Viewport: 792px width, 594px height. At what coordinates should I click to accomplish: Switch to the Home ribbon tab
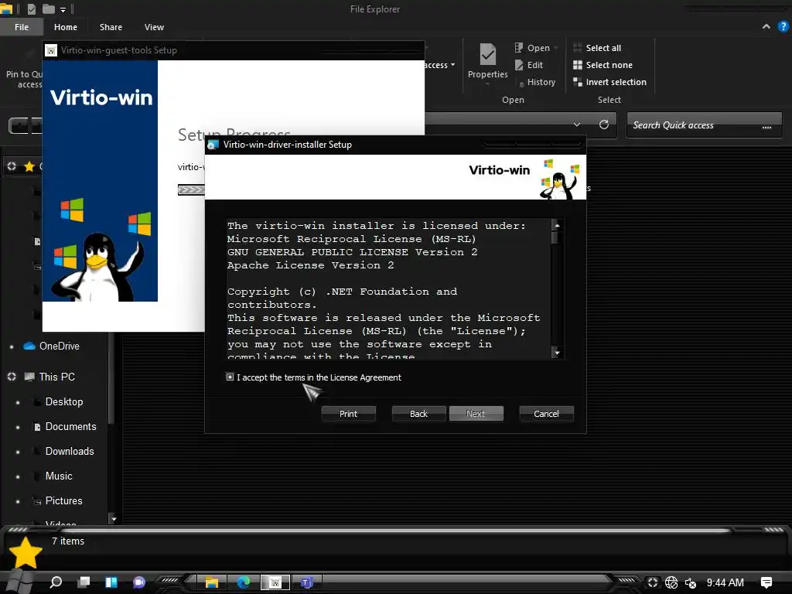(66, 27)
